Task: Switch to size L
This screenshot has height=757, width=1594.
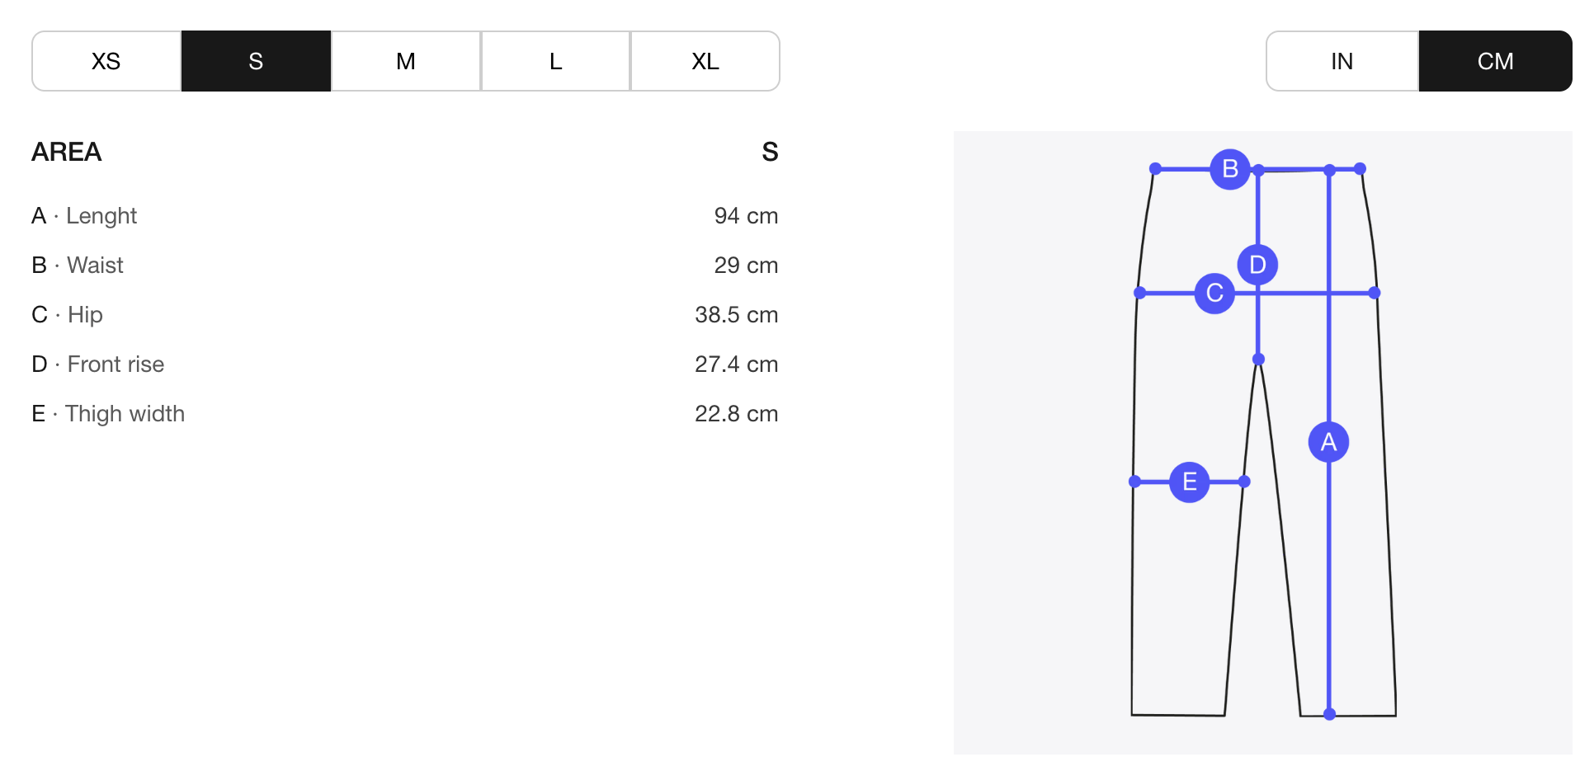Action: (555, 61)
